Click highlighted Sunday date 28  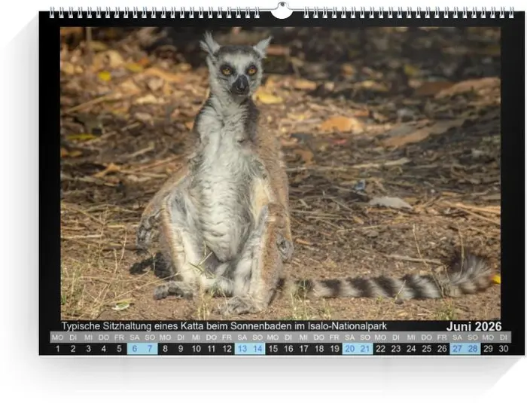[x=473, y=349]
